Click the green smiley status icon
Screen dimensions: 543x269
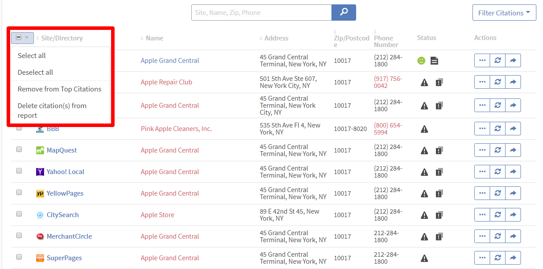pos(421,61)
